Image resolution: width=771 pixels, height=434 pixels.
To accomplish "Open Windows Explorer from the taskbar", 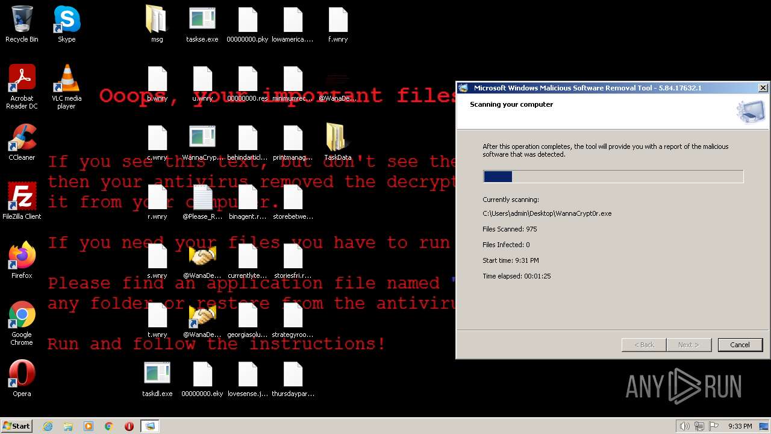I will click(x=68, y=426).
